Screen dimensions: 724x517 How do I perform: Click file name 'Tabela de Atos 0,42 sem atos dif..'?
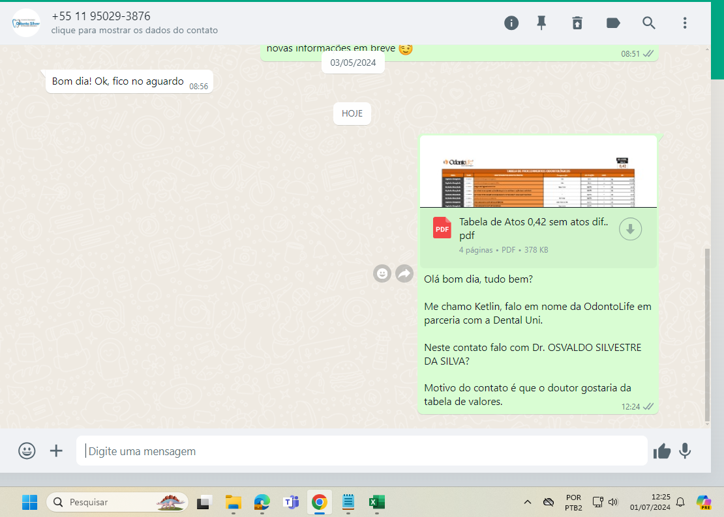534,221
